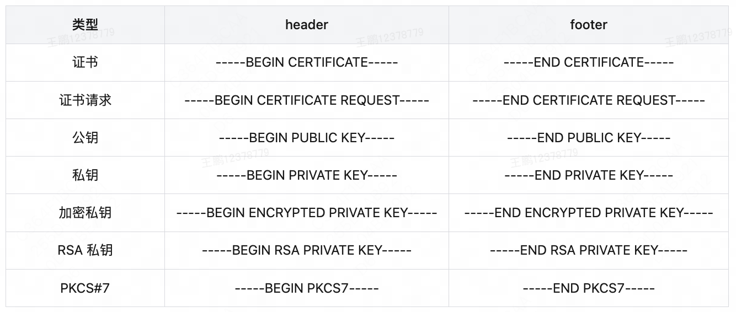Click the END CERTIFICATE footer text
Viewport: 736px width, 312px height.
tap(588, 62)
